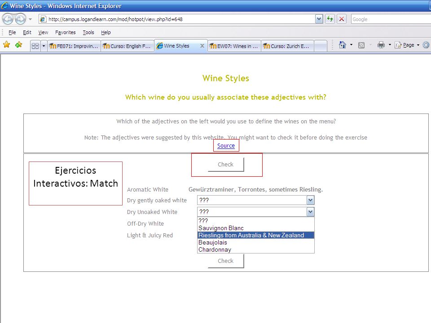Click the red Stop loading icon
Image resolution: width=431 pixels, height=323 pixels.
pyautogui.click(x=342, y=19)
